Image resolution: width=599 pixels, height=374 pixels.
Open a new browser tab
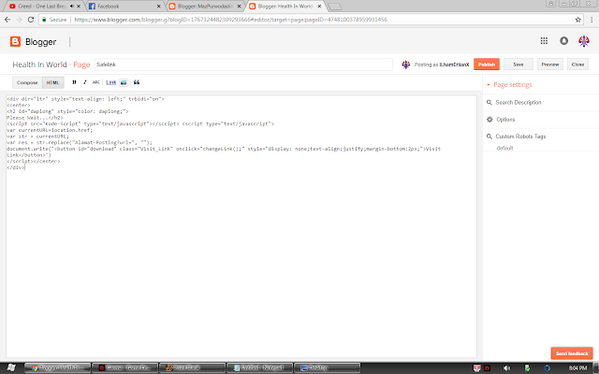click(335, 7)
